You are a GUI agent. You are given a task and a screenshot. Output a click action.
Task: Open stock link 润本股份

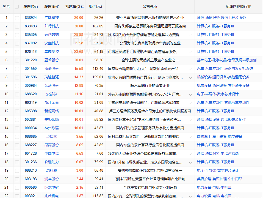pyautogui.click(x=52, y=179)
